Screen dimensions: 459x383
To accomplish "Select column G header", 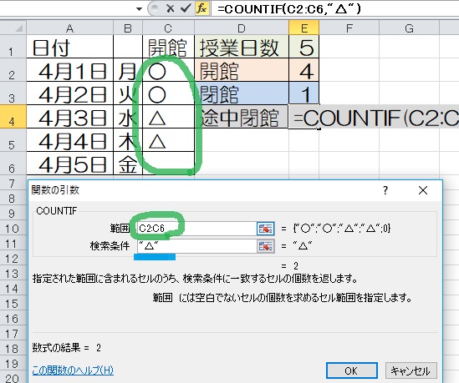I will 409,28.
